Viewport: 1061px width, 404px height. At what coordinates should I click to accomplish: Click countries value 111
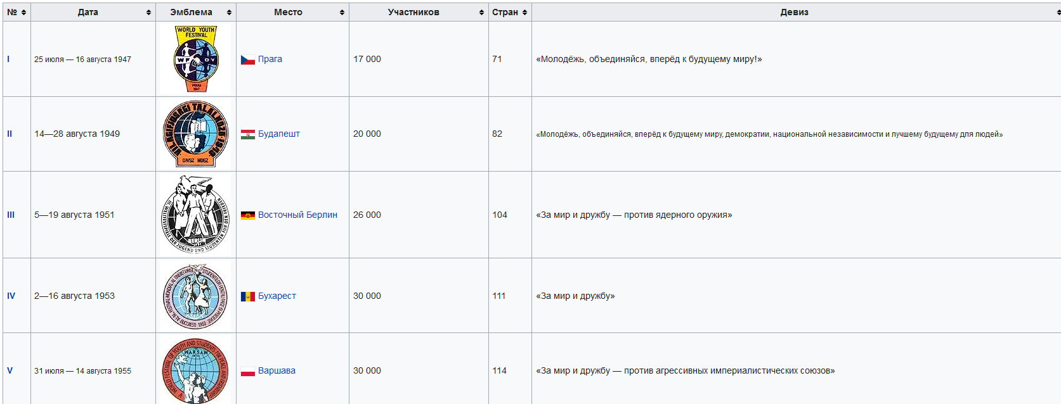click(499, 296)
